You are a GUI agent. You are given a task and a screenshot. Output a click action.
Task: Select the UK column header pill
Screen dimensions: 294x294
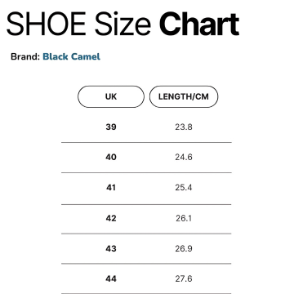(x=111, y=96)
